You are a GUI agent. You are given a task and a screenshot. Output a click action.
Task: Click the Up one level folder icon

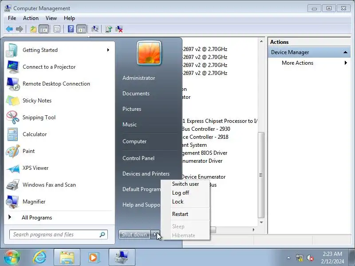(33, 29)
